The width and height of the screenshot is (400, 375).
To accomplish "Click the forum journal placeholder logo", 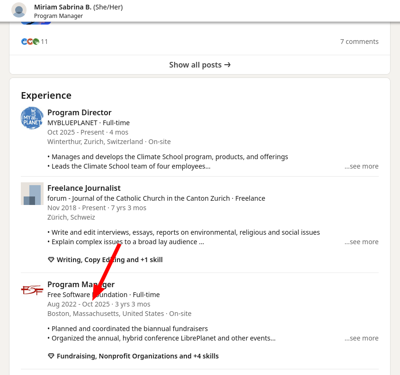I will [x=32, y=194].
